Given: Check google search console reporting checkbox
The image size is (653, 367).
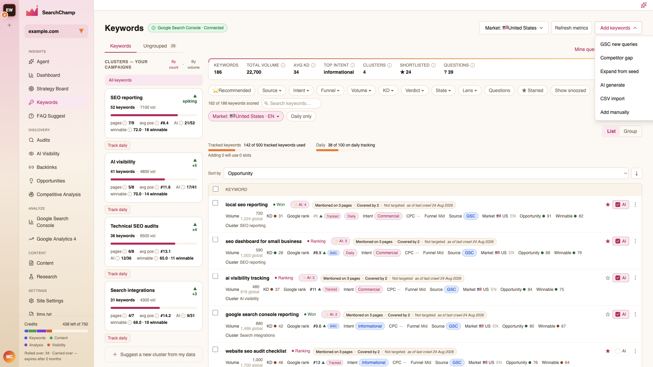Looking at the screenshot, I should click(215, 313).
